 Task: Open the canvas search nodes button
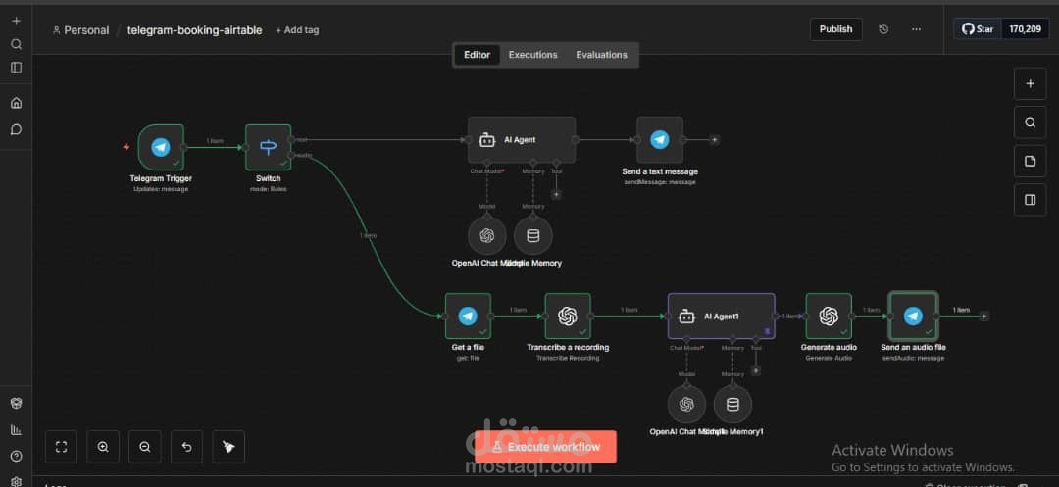(x=1030, y=122)
